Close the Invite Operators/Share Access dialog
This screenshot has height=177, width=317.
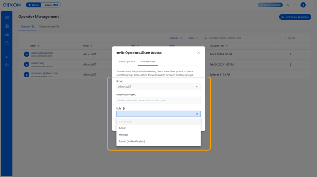pos(198,53)
